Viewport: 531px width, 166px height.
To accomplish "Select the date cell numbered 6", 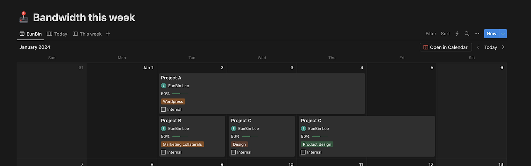I will coord(472,110).
